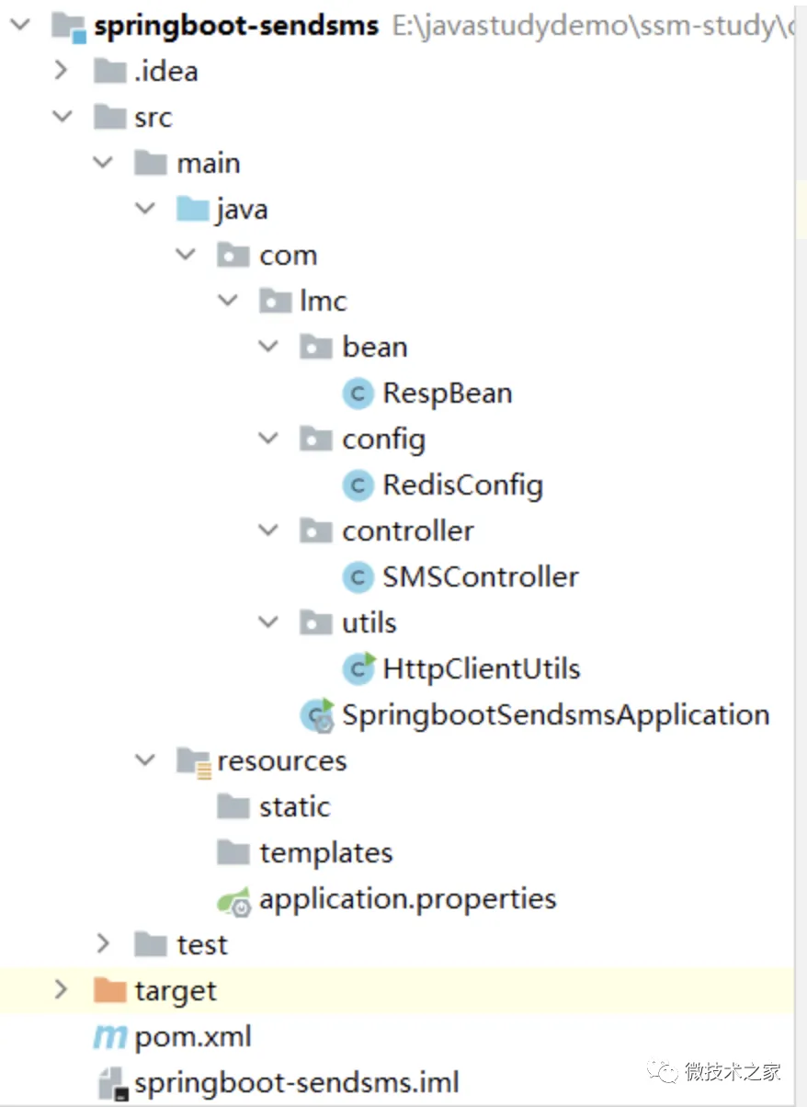The height and width of the screenshot is (1107, 807).
Task: Collapse the src folder
Action: coord(62,117)
